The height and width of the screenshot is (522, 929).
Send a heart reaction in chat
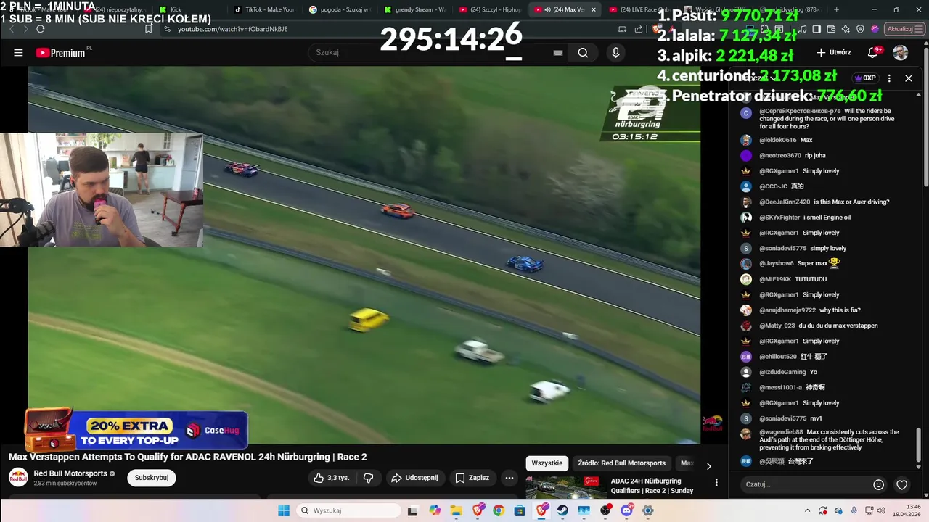pyautogui.click(x=902, y=484)
